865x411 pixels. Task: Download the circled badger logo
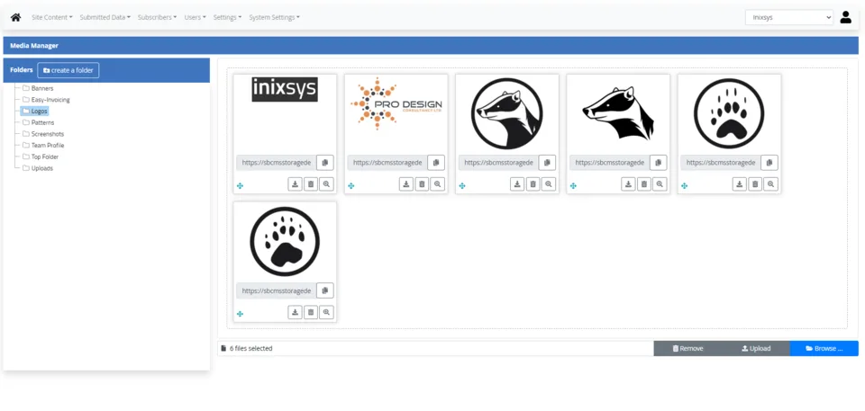pyautogui.click(x=517, y=184)
